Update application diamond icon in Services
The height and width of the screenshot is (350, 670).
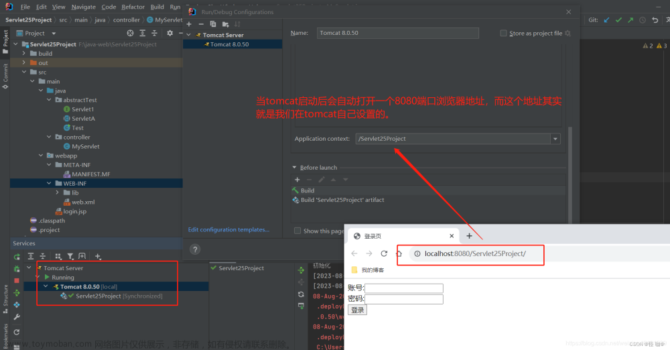click(x=17, y=304)
